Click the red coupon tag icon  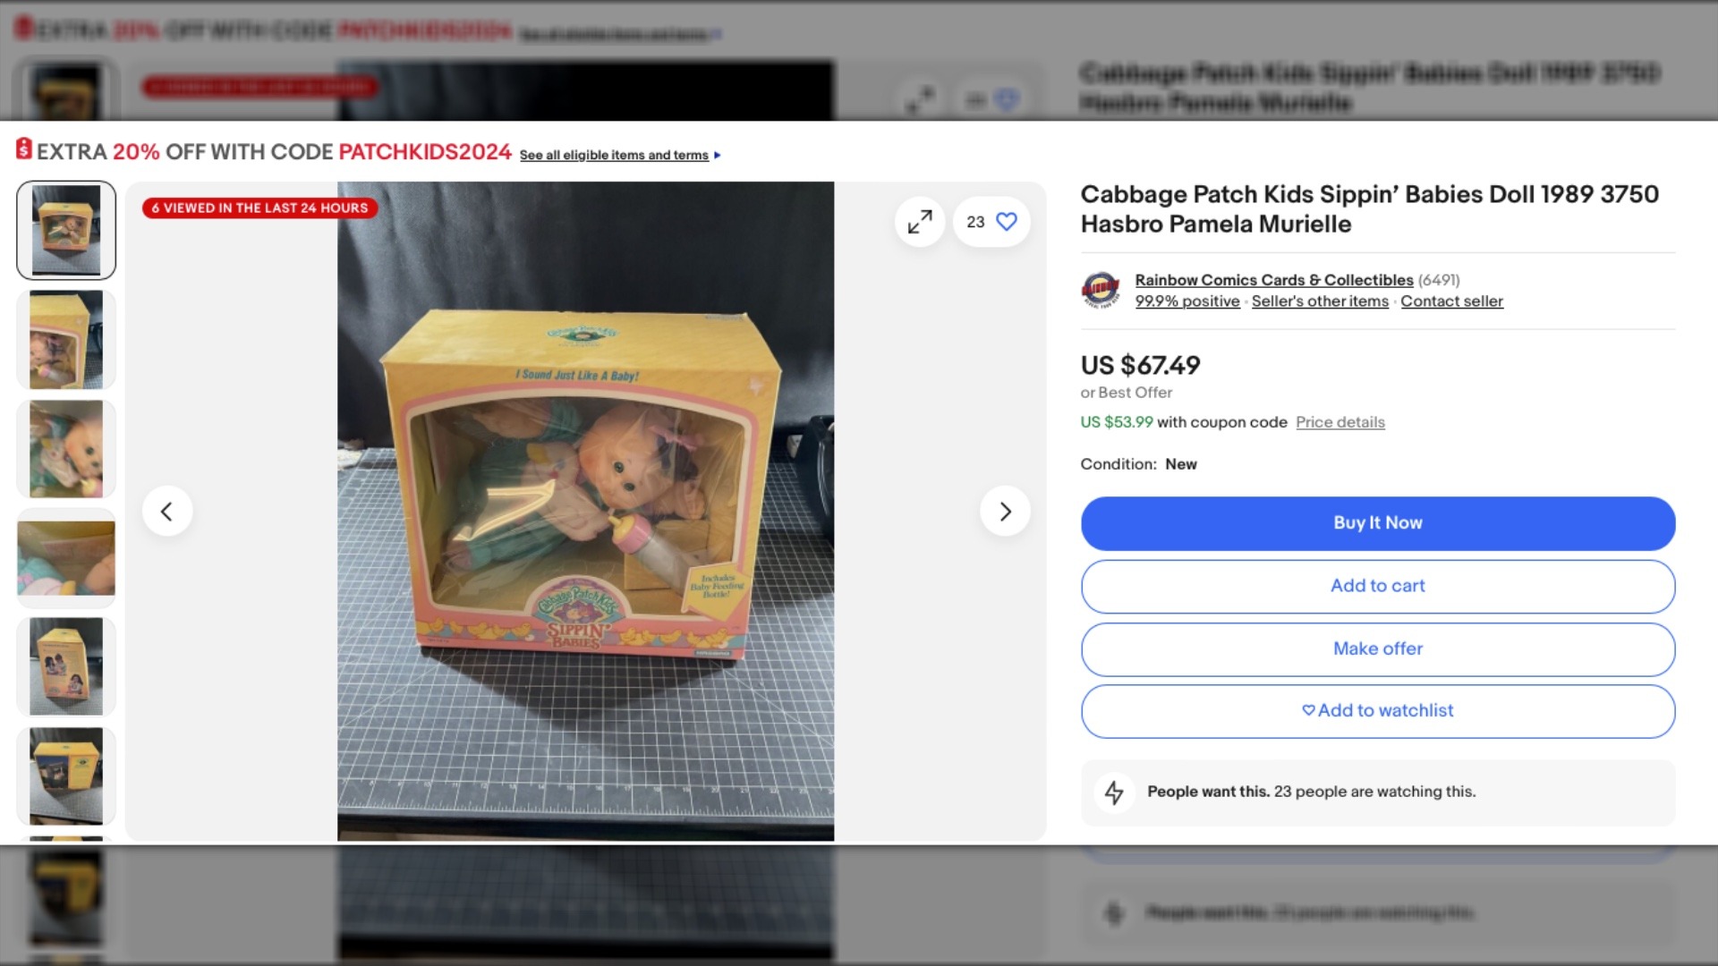click(24, 149)
